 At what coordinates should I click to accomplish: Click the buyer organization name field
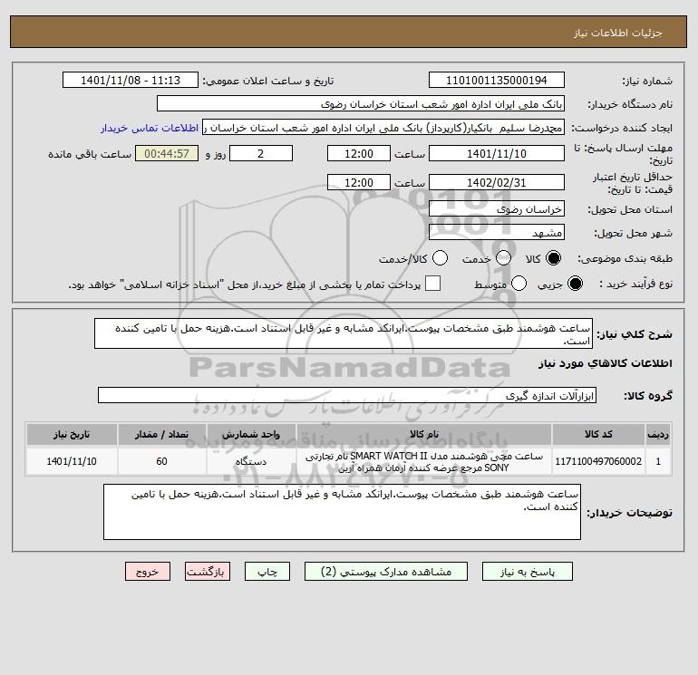click(x=361, y=103)
